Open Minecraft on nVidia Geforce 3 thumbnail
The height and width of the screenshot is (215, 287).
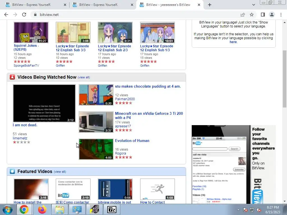[x=96, y=122]
